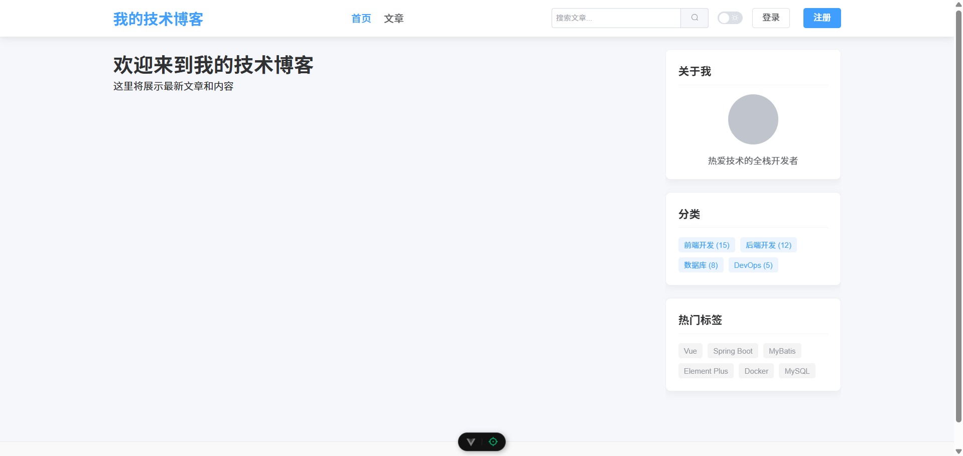Click heading 欢迎来到我的技术博客
The image size is (963, 456).
click(213, 65)
